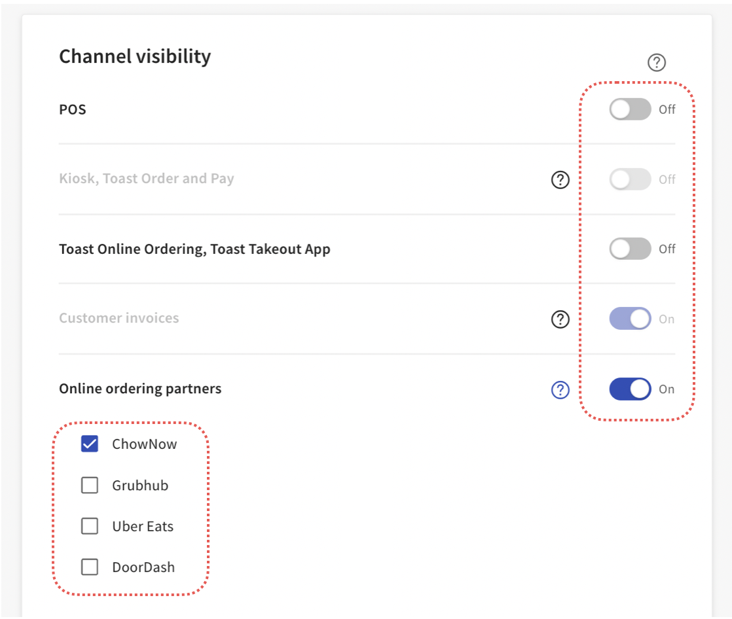The height and width of the screenshot is (619, 732).
Task: Click the Off label beside the POS toggle
Action: (667, 109)
